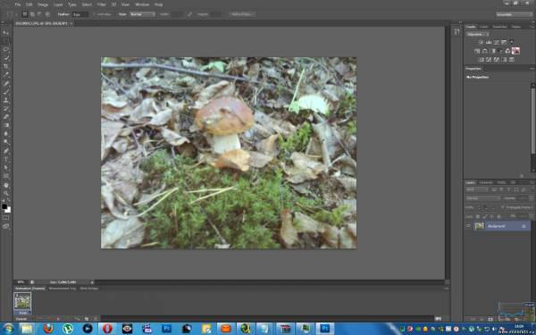
Task: Select the Brush tool
Action: [6, 92]
